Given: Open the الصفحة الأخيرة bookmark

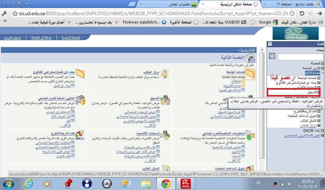Looking at the screenshot, I should click(x=184, y=22).
